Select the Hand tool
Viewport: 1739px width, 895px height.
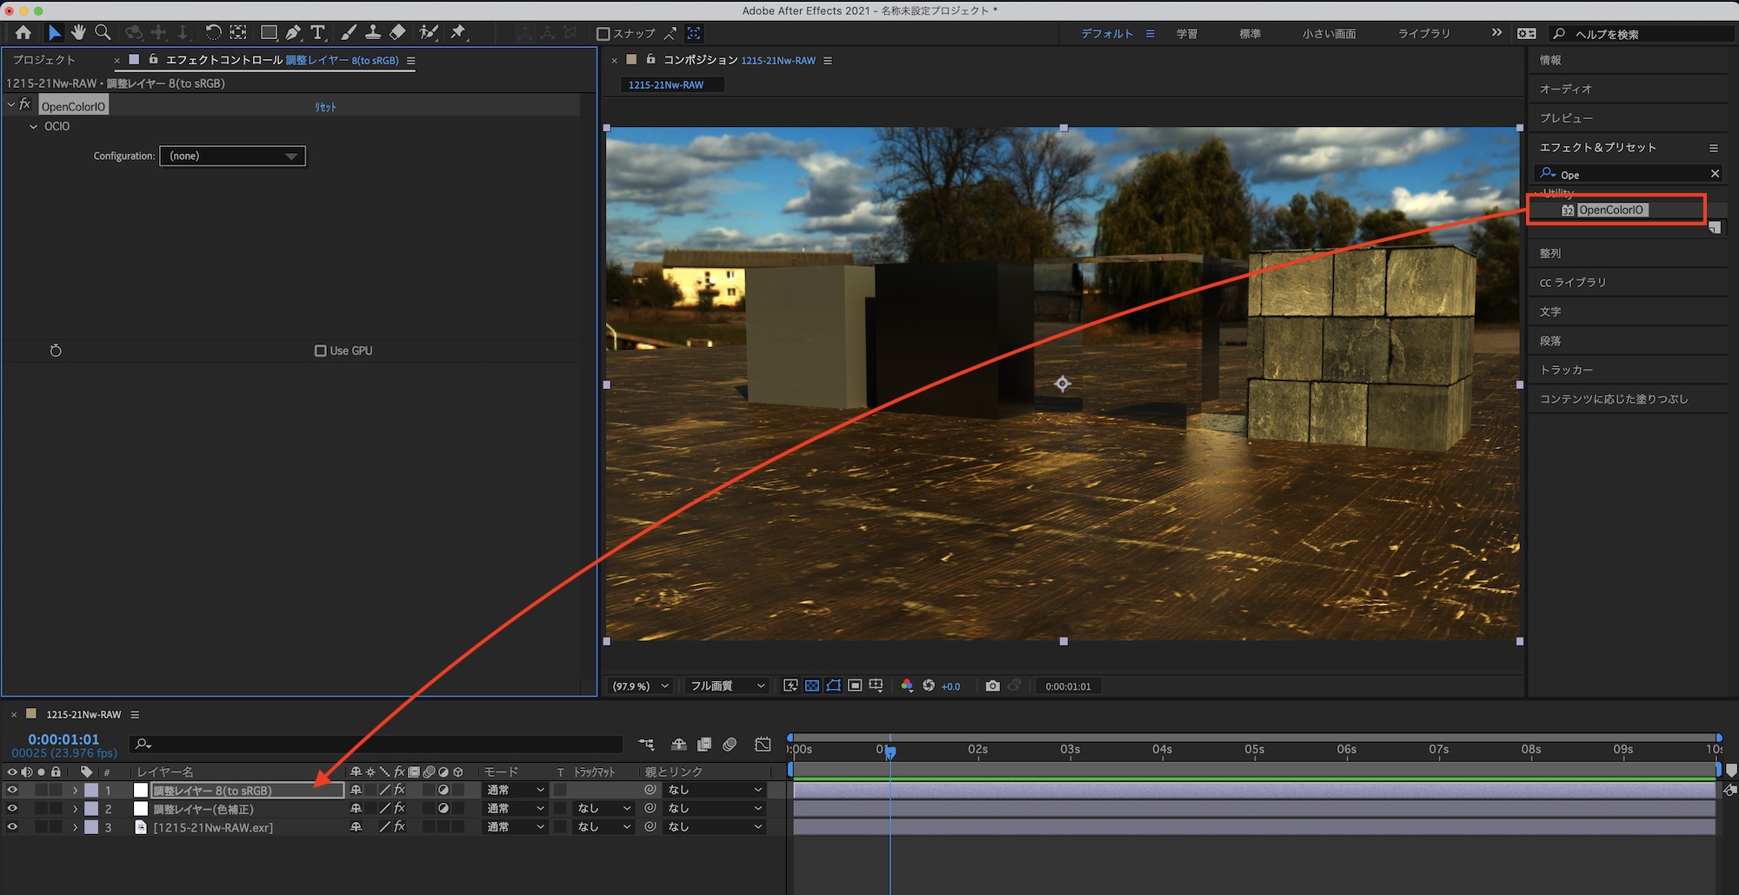78,33
